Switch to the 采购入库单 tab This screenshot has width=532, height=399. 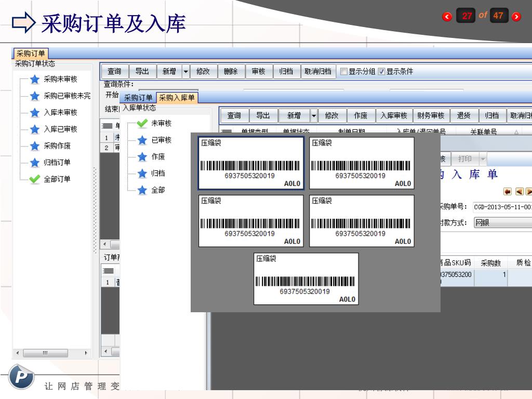click(x=177, y=98)
